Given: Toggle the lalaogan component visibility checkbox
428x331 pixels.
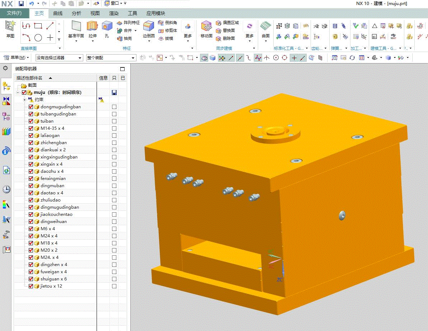Looking at the screenshot, I should click(31, 136).
